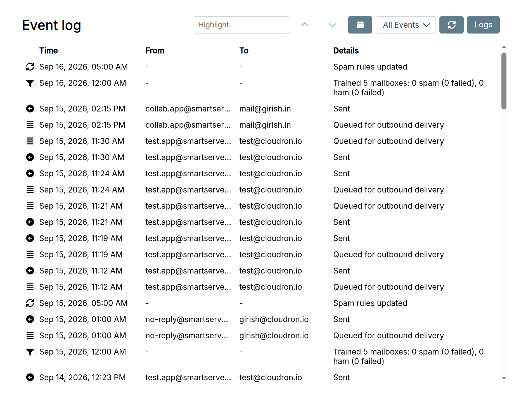Select the Sent row's no-reply@smartserv... sender
521x409 pixels.
(x=187, y=319)
